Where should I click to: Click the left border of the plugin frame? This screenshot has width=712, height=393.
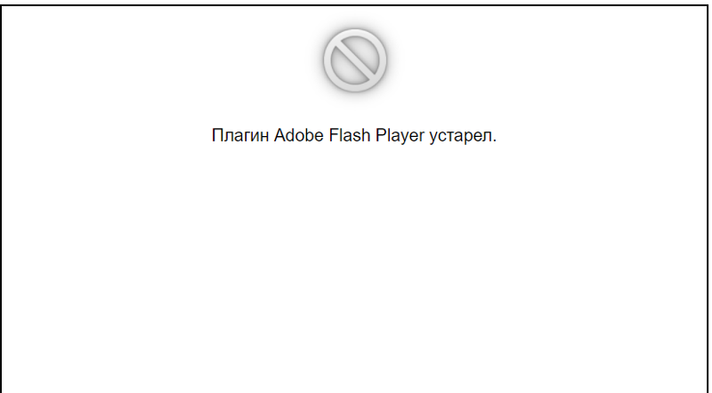(x=2, y=200)
